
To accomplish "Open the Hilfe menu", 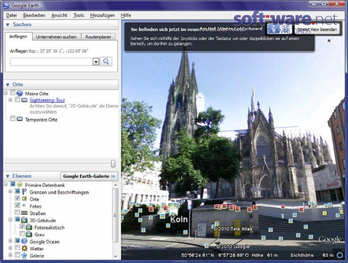I will tap(126, 15).
